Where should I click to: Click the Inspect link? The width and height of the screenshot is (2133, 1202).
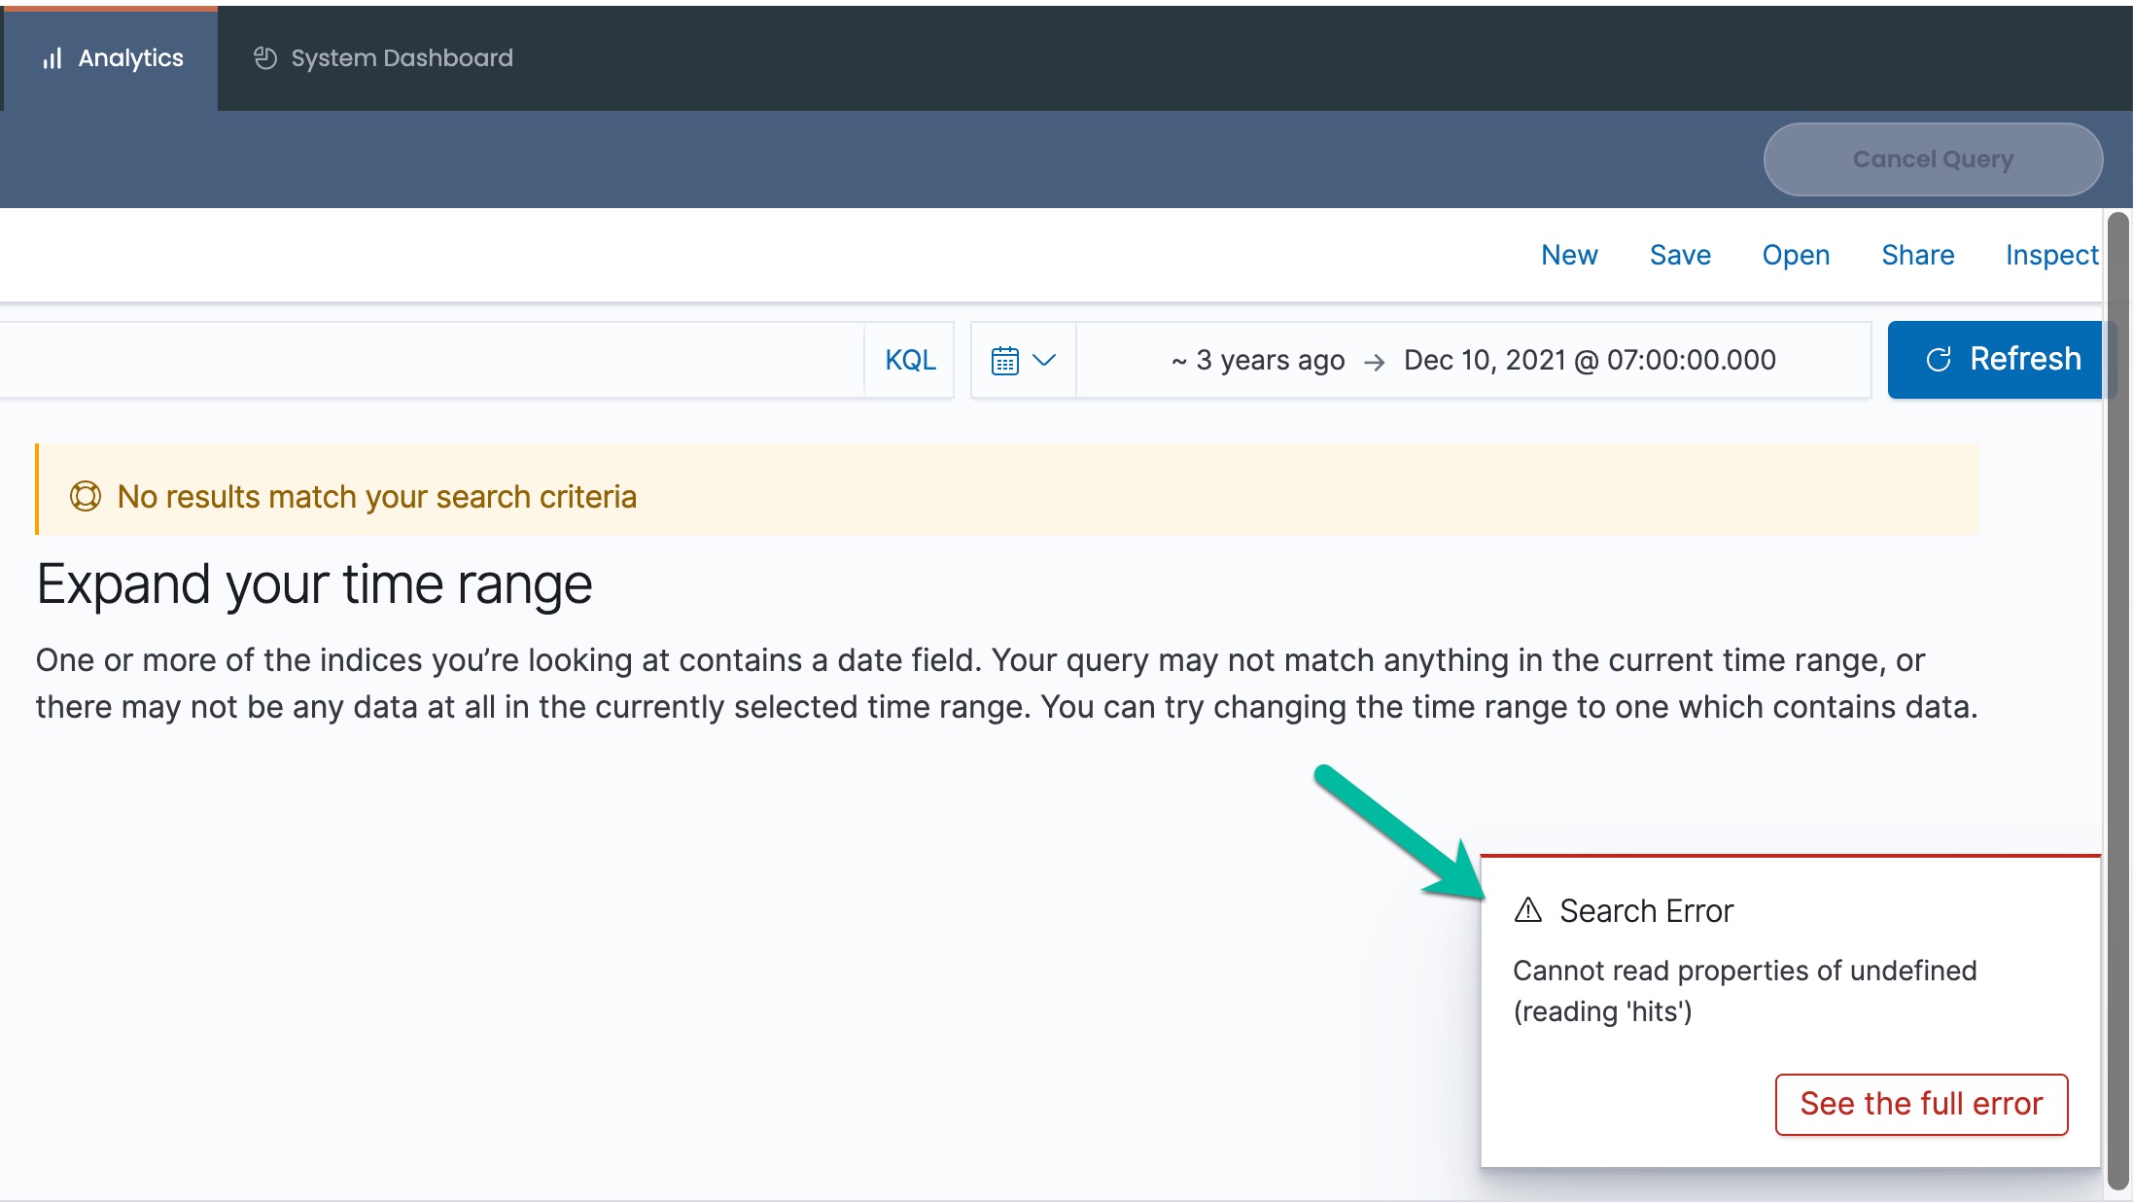click(2051, 255)
